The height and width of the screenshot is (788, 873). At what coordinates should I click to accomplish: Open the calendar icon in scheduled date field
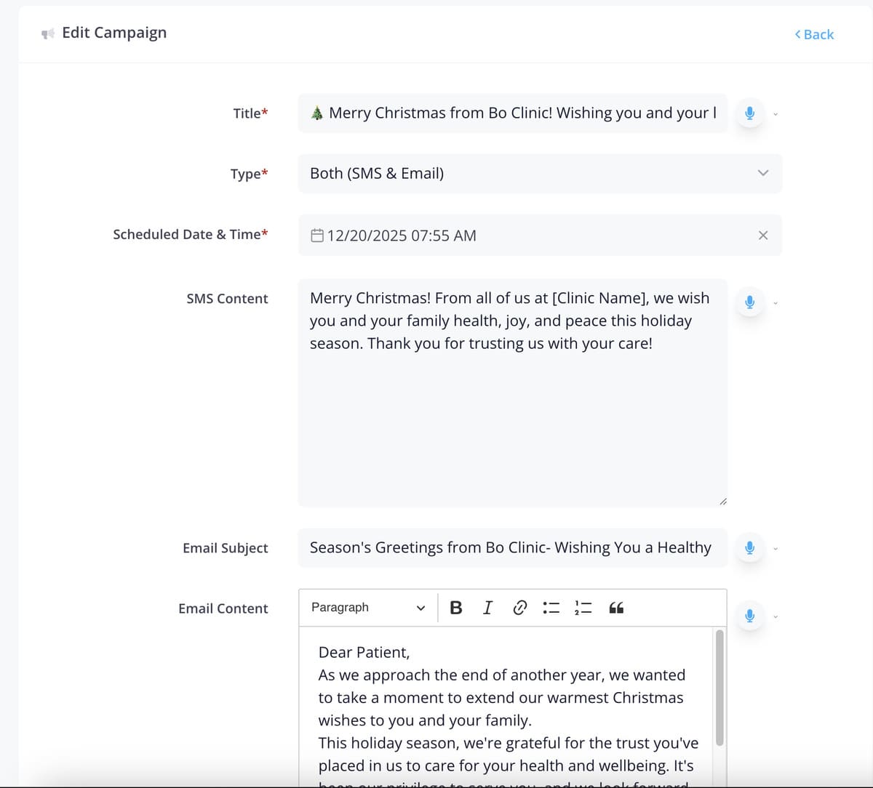[x=317, y=236]
